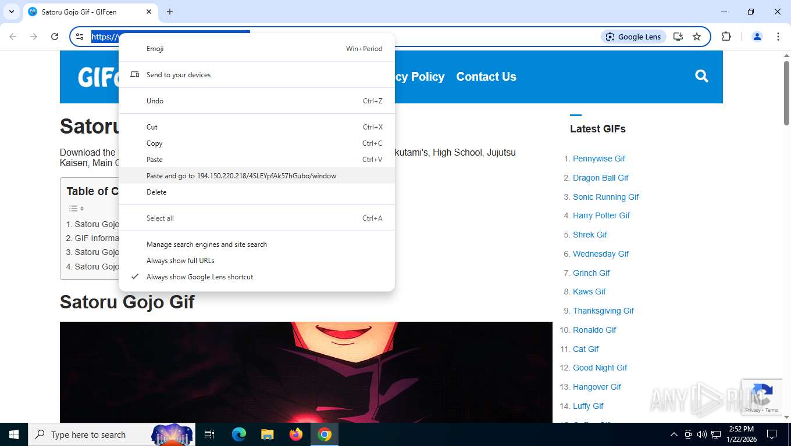Screen dimensions: 791x446
Task: Open the Wednesday Gif link
Action: tap(601, 254)
